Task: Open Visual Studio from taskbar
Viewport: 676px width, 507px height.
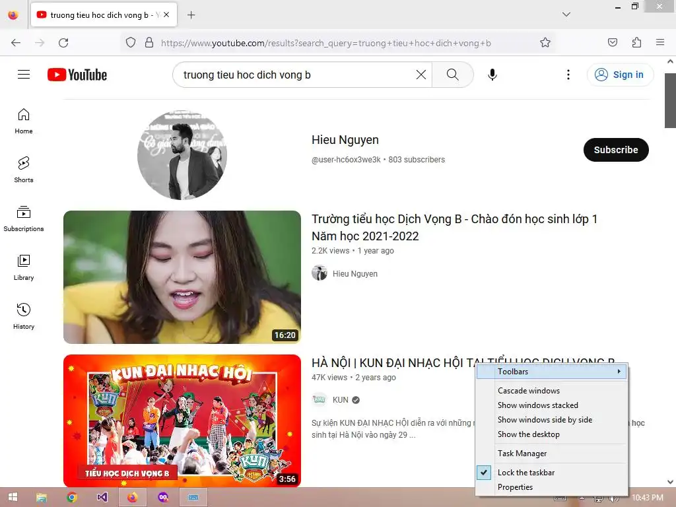Action: tap(102, 498)
